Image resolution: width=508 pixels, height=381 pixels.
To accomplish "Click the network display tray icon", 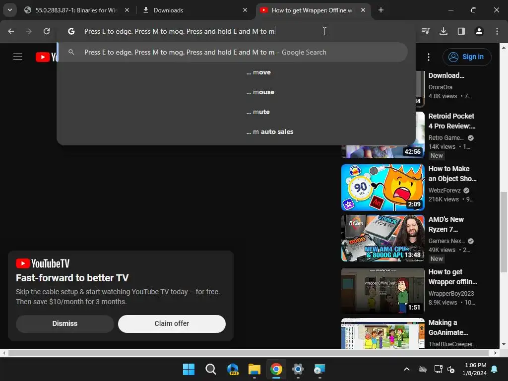I will 438,369.
